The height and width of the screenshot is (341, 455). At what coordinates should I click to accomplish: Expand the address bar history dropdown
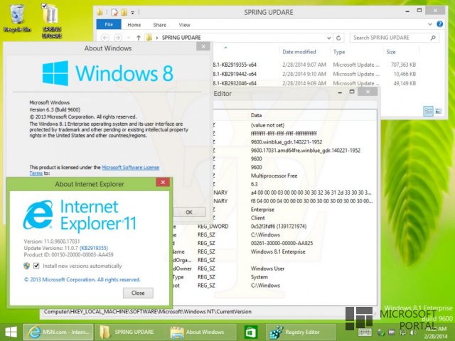(x=328, y=38)
